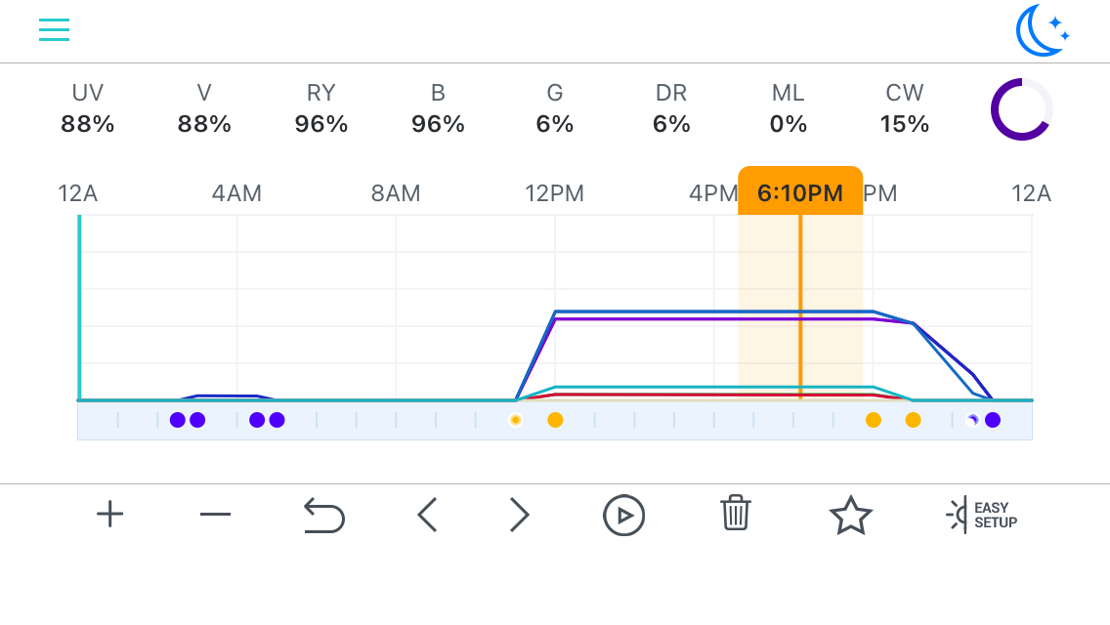
Task: Open Easy Setup
Action: [981, 515]
